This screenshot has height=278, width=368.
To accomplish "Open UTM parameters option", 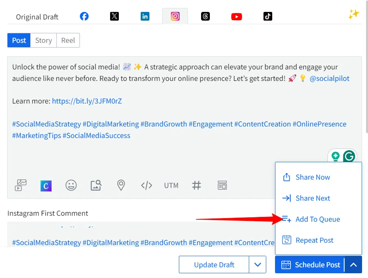I will point(171,185).
